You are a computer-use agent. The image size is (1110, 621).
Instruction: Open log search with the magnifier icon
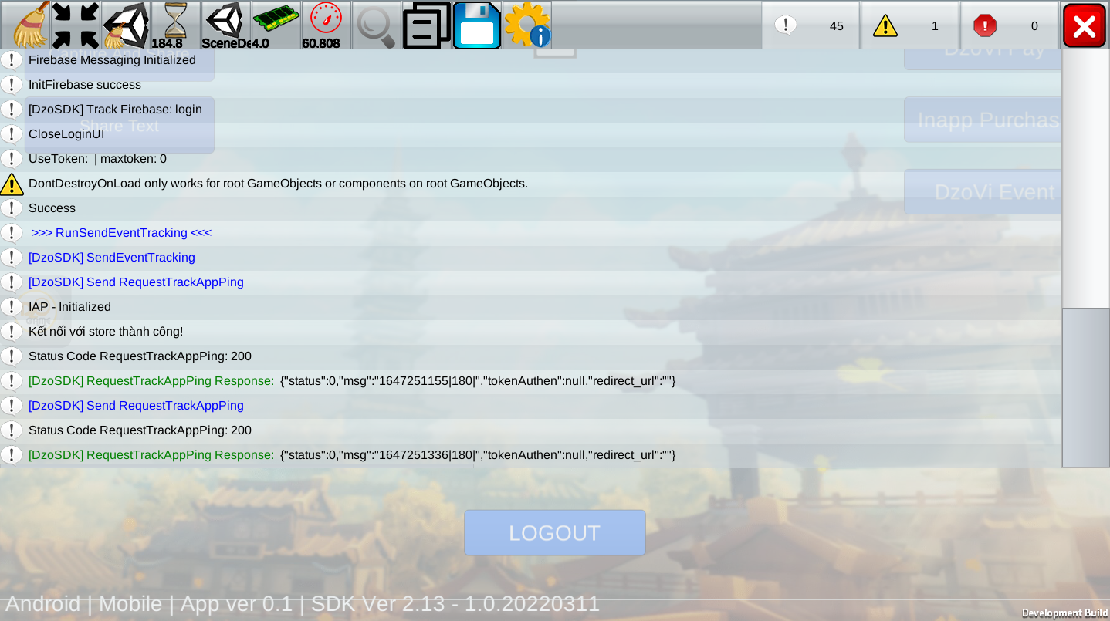pos(377,25)
